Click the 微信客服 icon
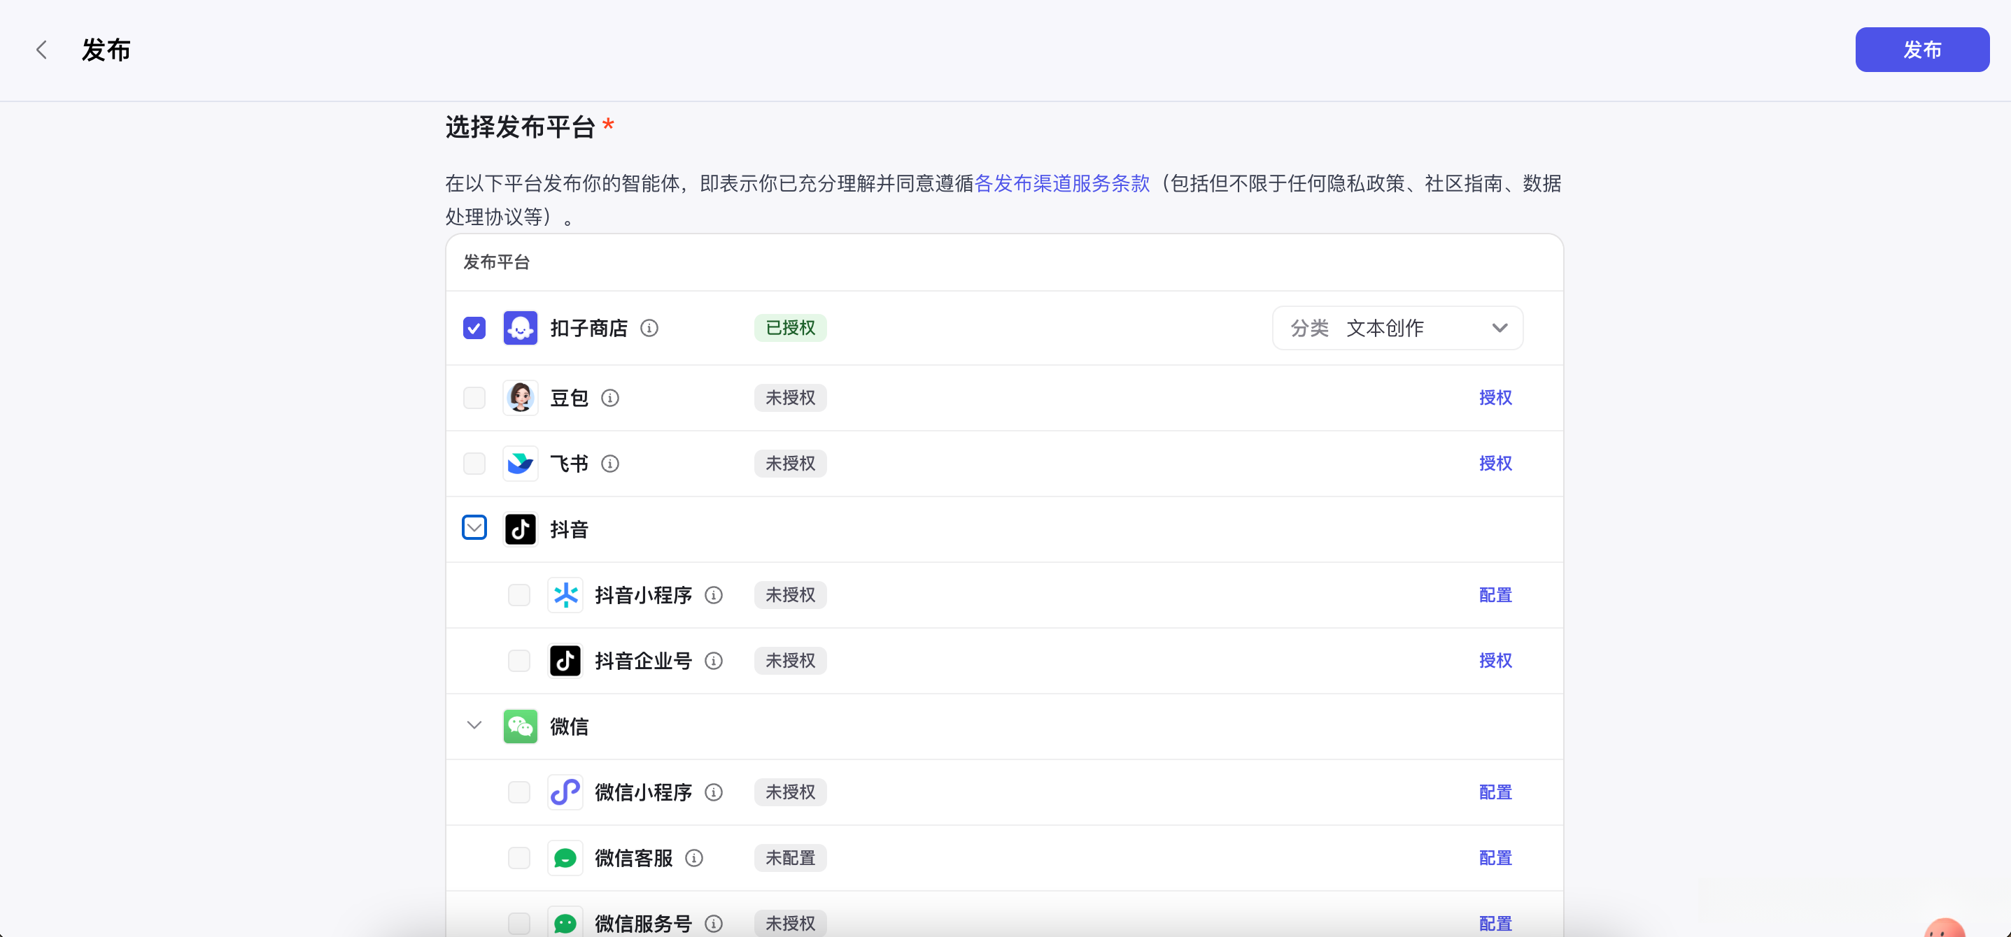 point(565,857)
